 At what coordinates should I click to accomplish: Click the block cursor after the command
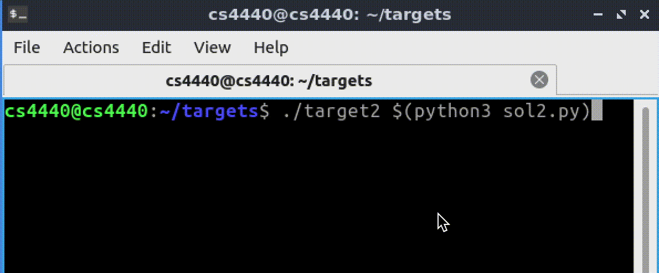coord(596,112)
